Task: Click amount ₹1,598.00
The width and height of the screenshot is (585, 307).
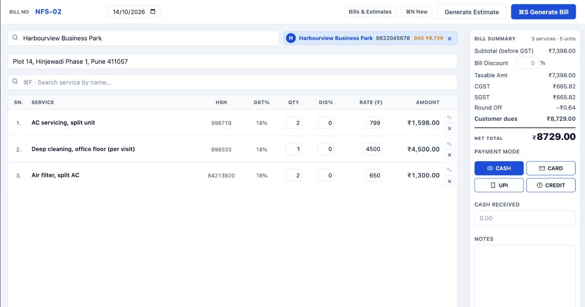Action: coord(424,123)
